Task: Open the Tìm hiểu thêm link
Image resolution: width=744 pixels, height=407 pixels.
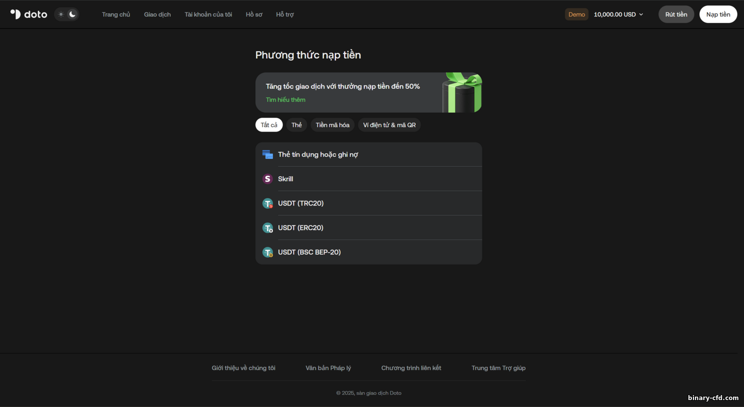Action: click(286, 100)
